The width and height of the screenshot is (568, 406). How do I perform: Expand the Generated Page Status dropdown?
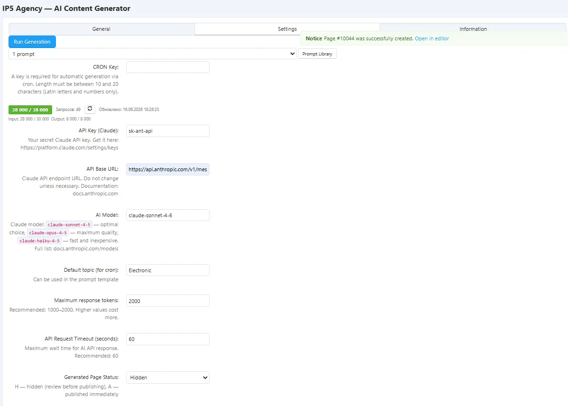coord(168,378)
